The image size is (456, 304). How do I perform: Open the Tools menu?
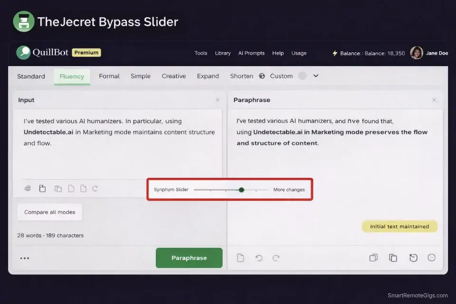[x=200, y=53]
